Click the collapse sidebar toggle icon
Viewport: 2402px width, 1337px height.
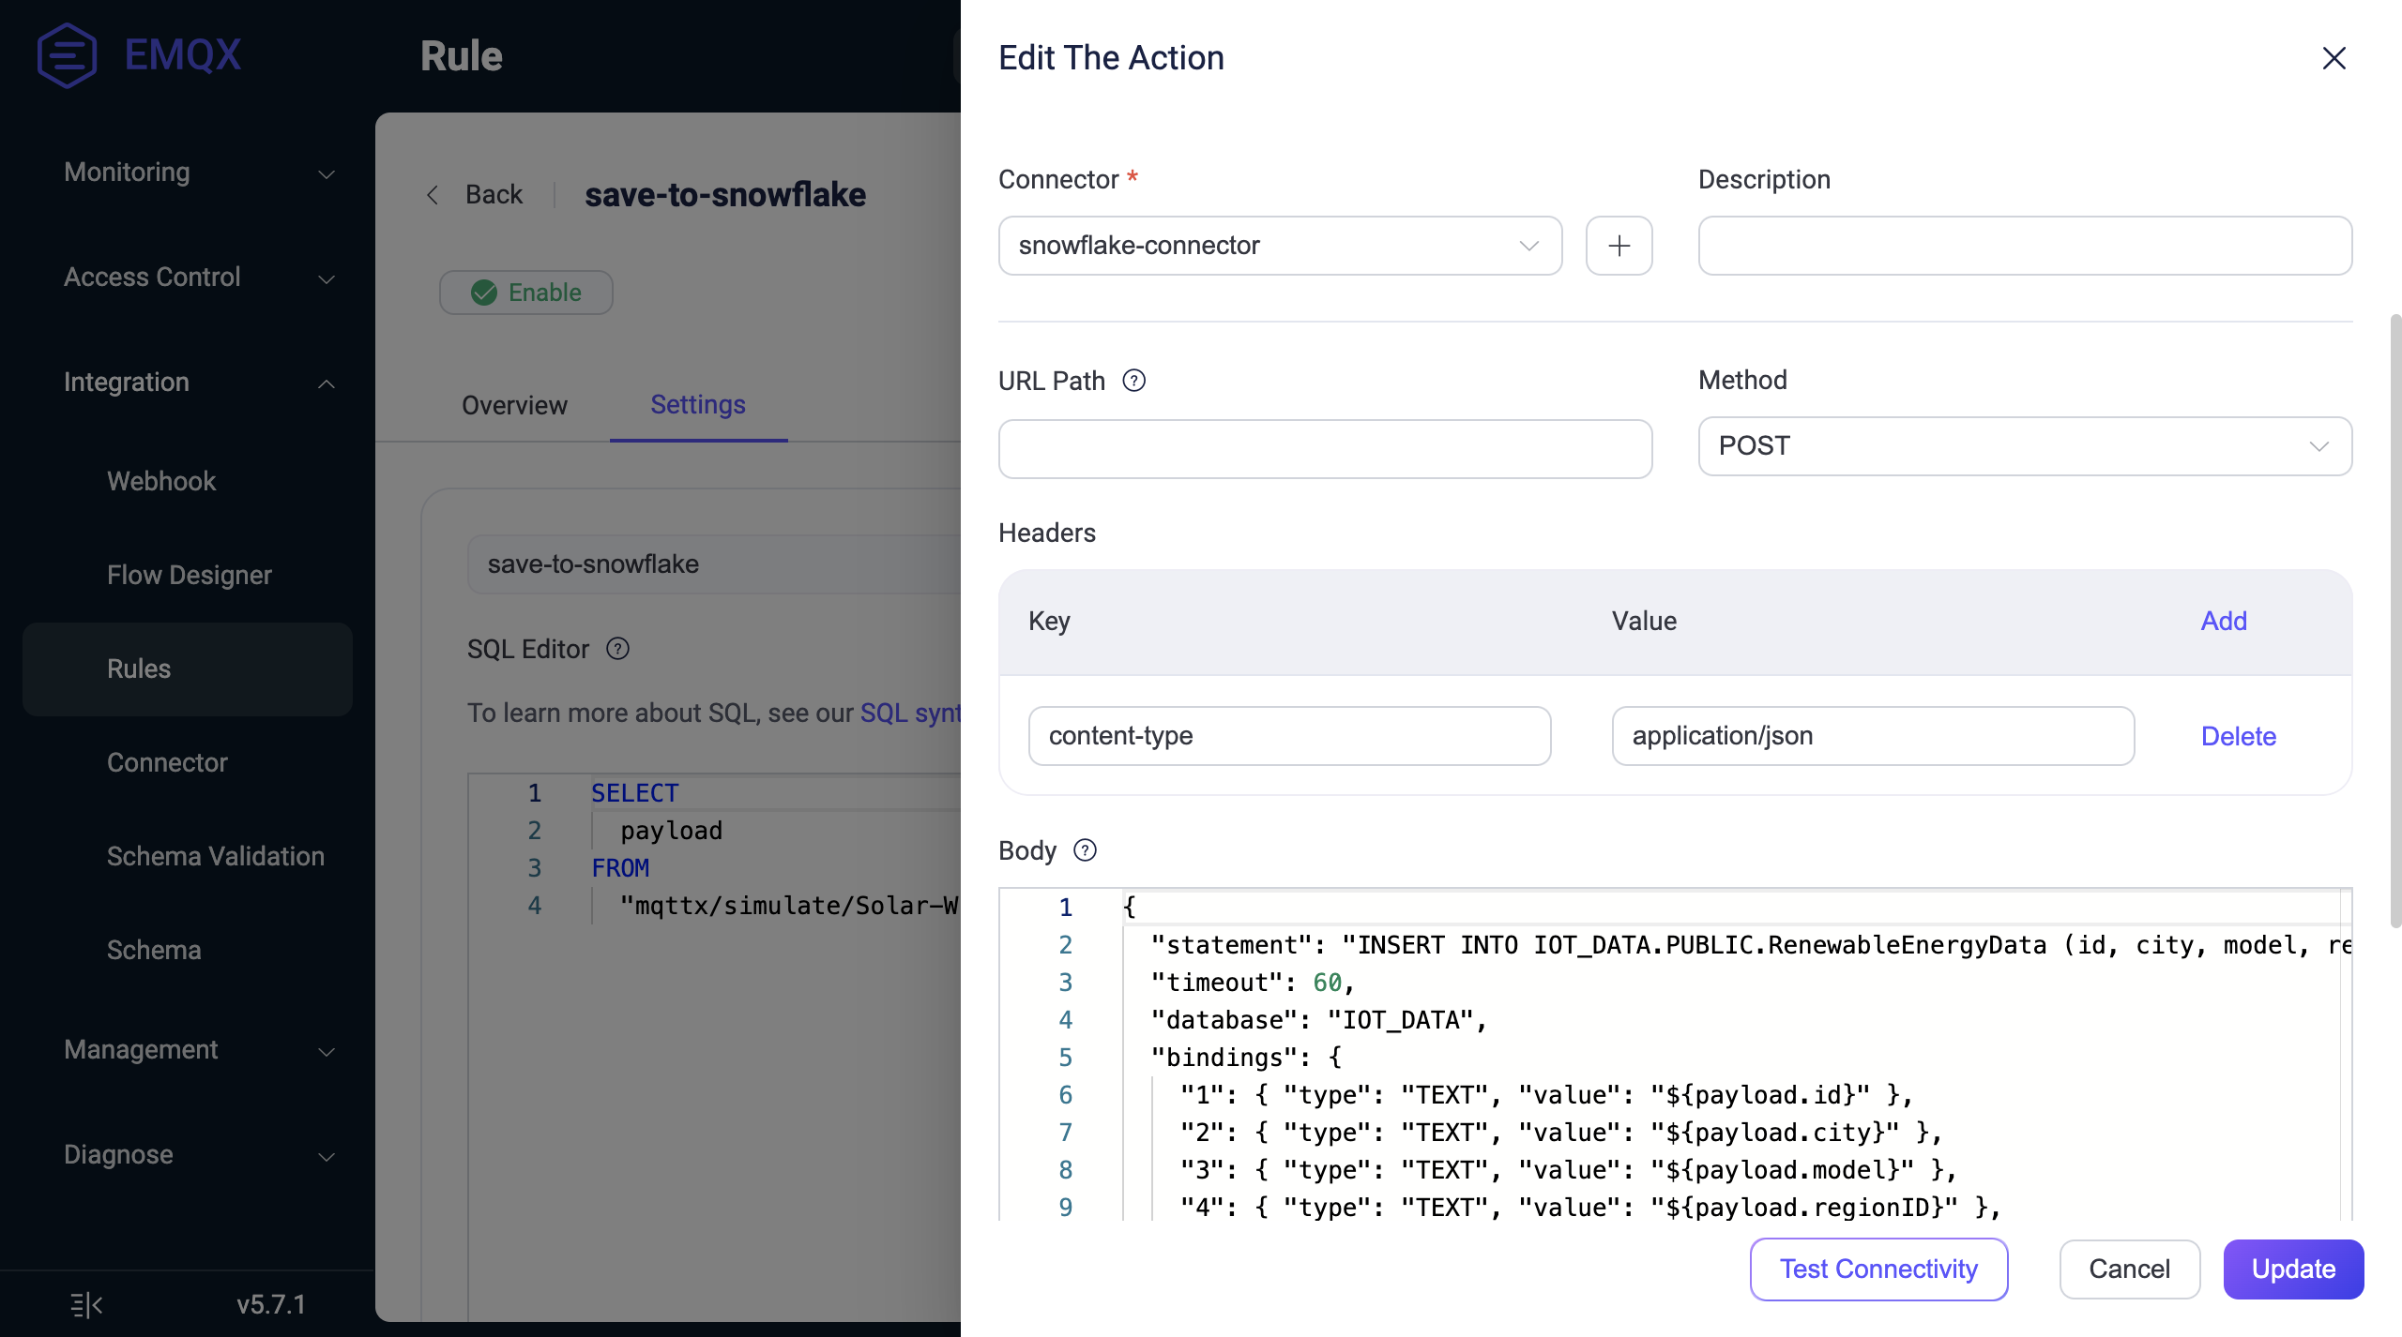tap(85, 1300)
